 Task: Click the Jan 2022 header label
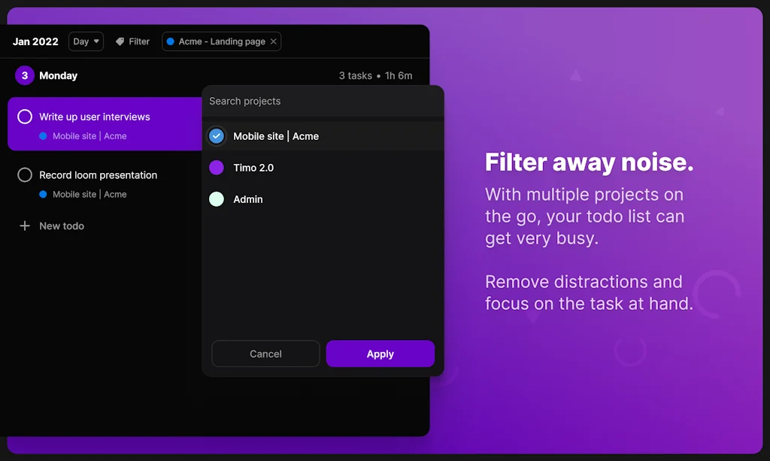(35, 41)
